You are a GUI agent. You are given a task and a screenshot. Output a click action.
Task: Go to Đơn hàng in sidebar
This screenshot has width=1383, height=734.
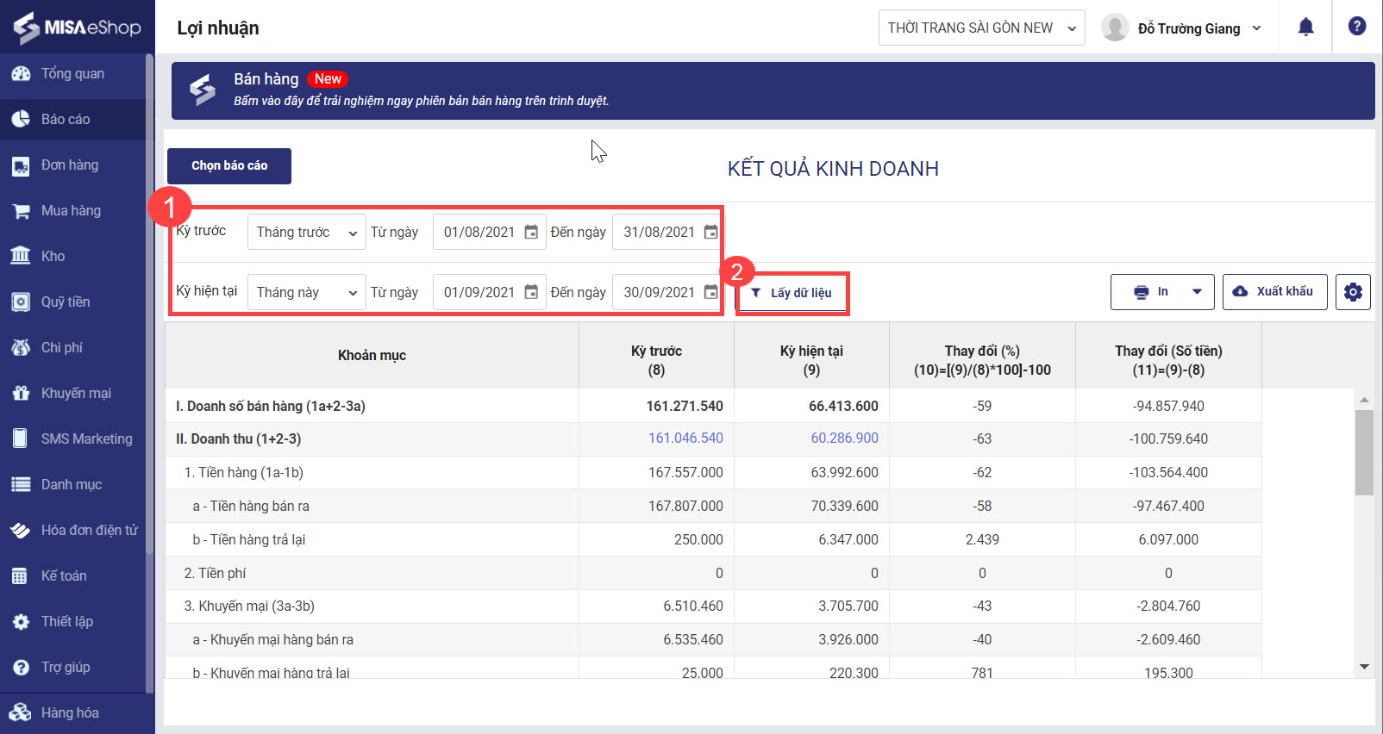coord(70,165)
